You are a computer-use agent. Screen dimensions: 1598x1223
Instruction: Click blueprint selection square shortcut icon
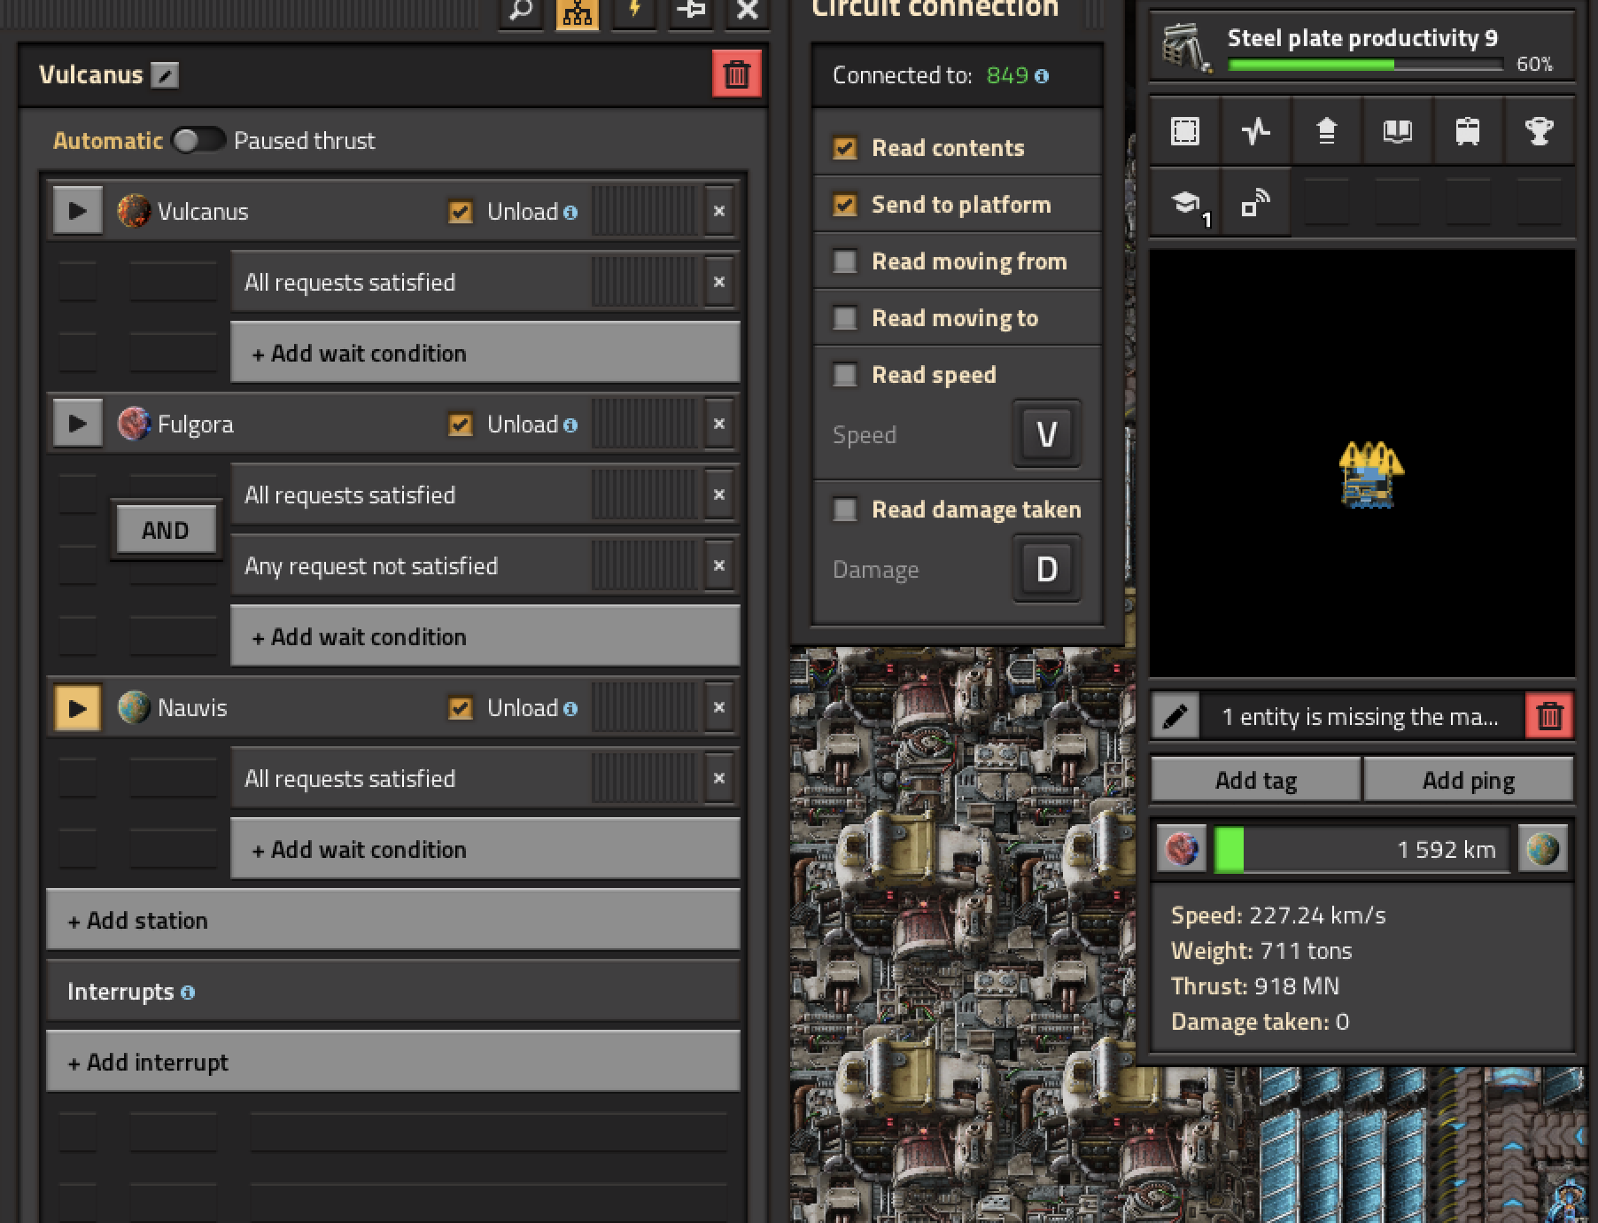tap(1185, 131)
